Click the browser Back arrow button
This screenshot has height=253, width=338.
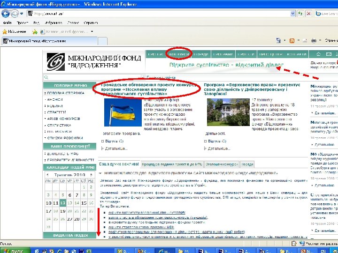(x=5, y=14)
